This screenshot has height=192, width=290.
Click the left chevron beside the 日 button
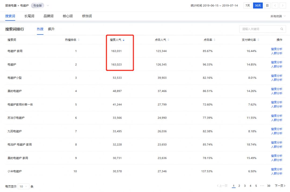(275, 5)
